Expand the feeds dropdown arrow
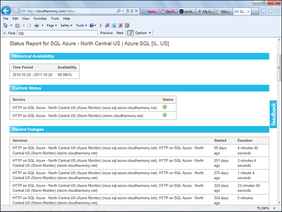 click(x=23, y=25)
